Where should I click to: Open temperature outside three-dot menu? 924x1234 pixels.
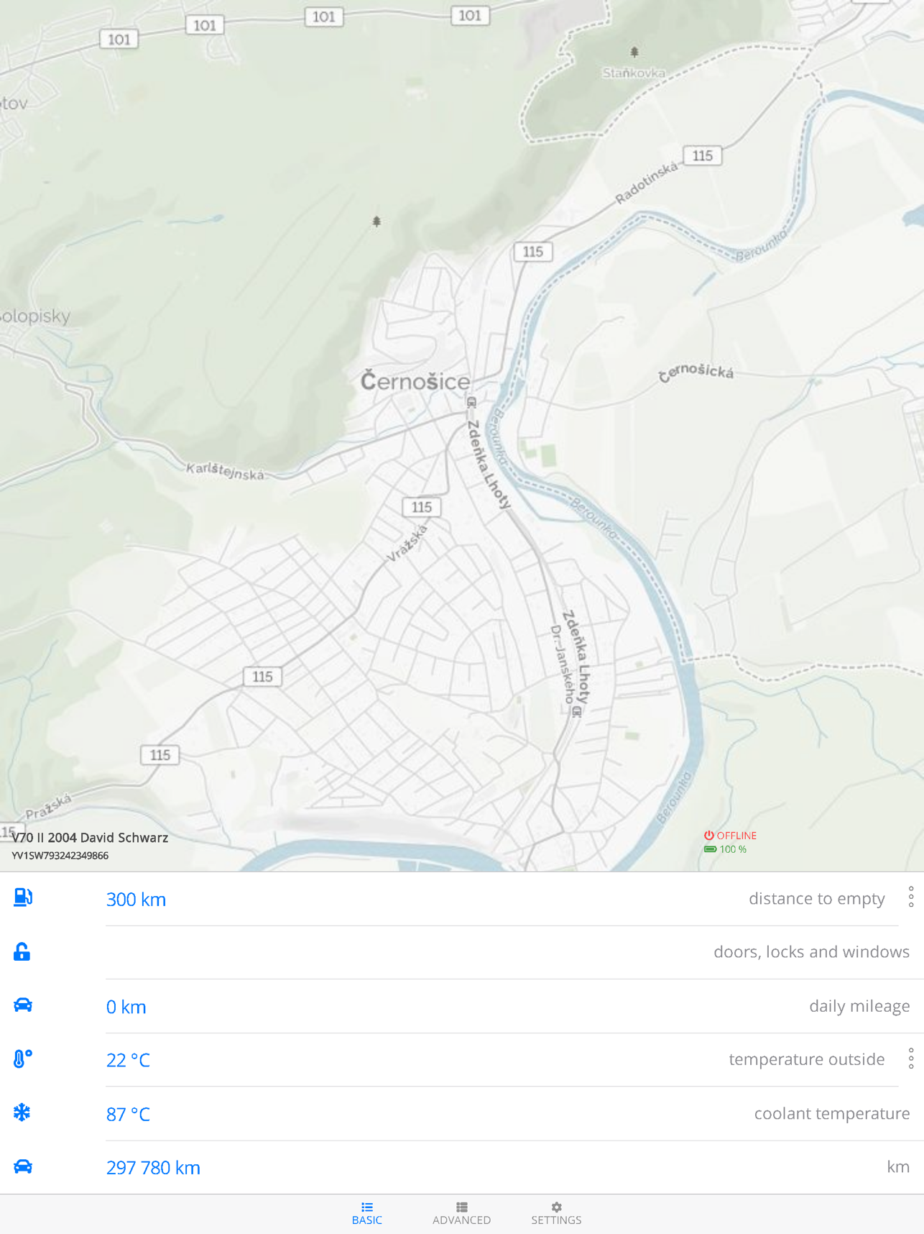point(910,1059)
